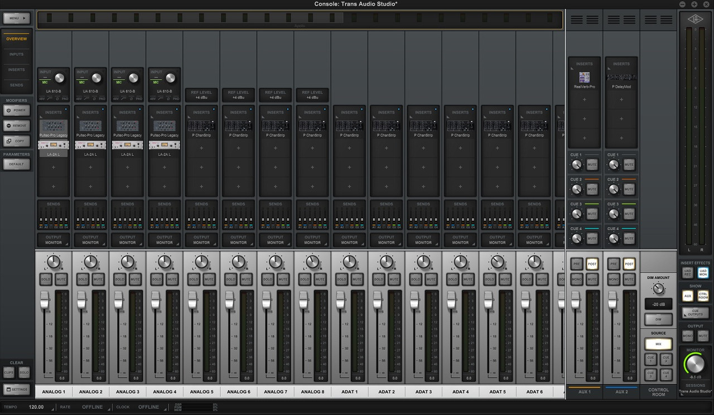
Task: Select the Analog 4 channel name label
Action: click(x=165, y=392)
